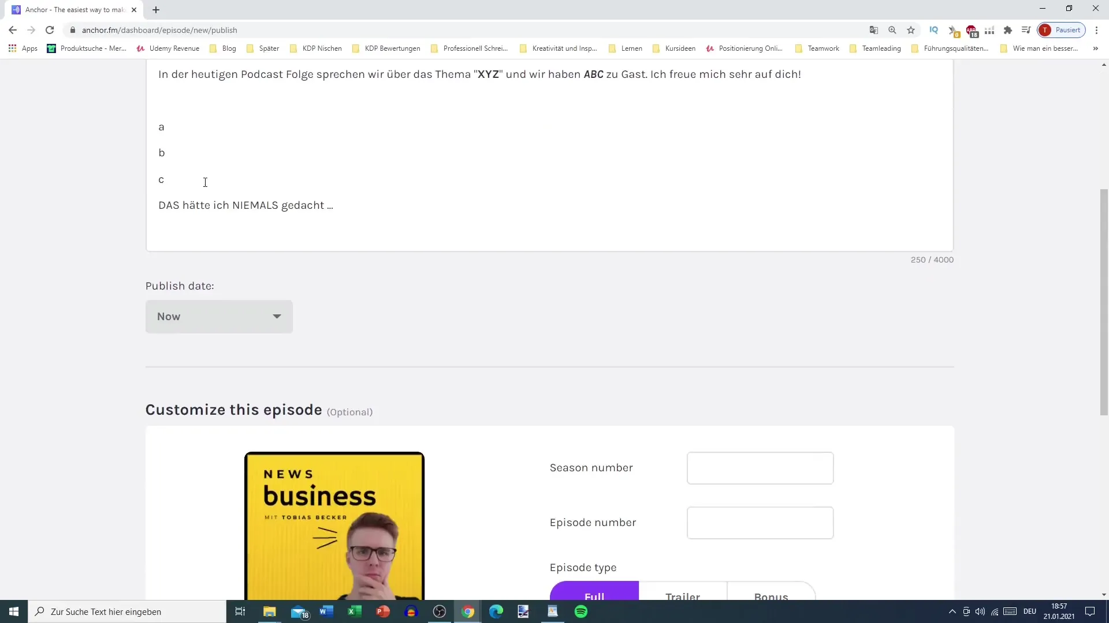Screen dimensions: 1109x623
Task: Select Full episode type
Action: [594, 591]
